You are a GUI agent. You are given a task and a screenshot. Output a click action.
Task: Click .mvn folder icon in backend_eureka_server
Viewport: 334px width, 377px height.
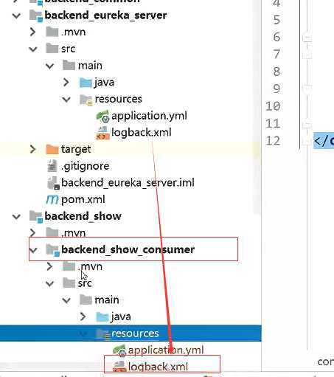[x=52, y=32]
